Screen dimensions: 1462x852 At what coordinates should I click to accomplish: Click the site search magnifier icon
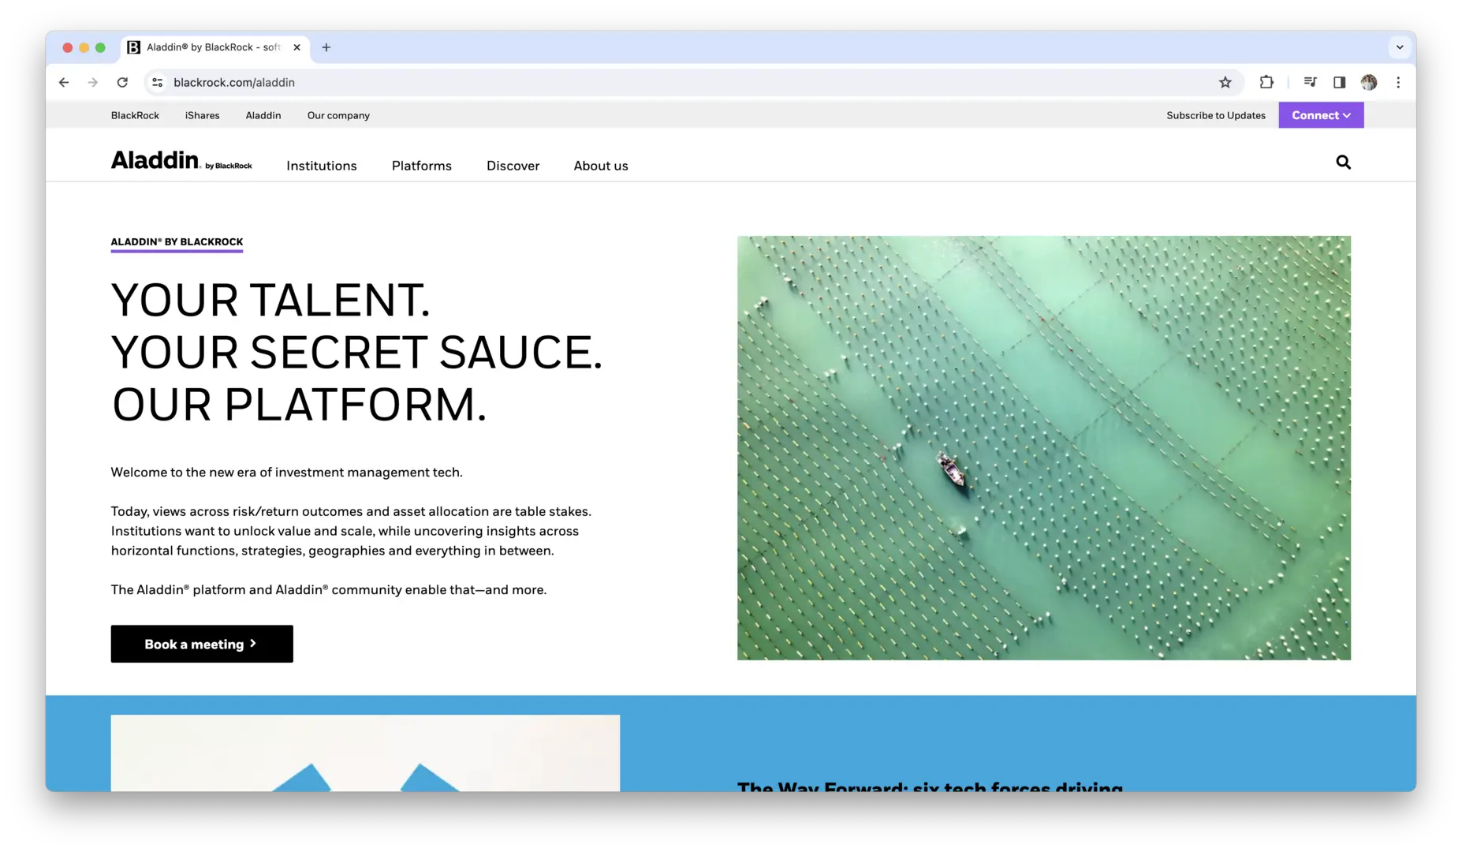[1343, 163]
